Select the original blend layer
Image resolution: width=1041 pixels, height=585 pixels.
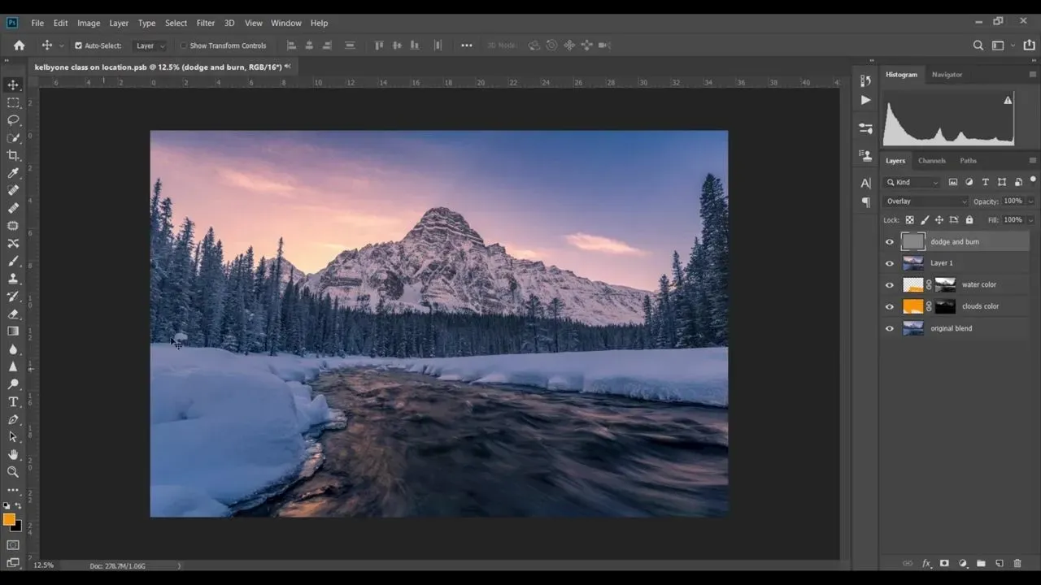(951, 328)
